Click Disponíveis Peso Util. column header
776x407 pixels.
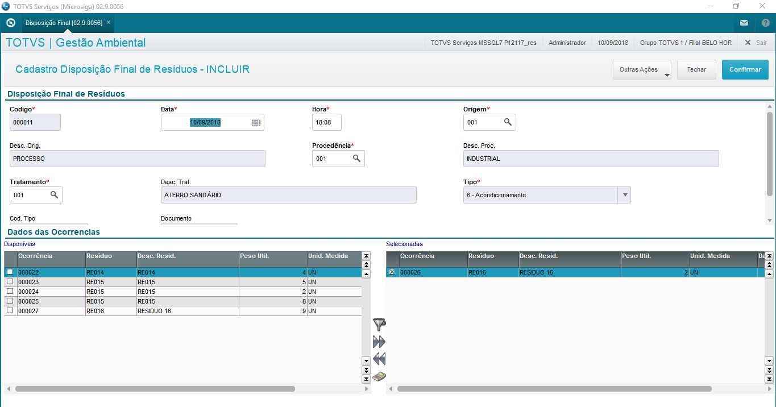273,259
